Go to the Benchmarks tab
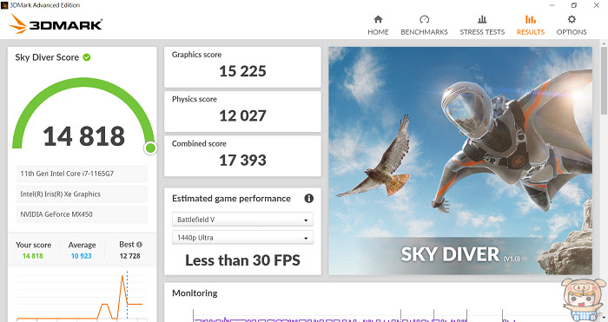 424,25
